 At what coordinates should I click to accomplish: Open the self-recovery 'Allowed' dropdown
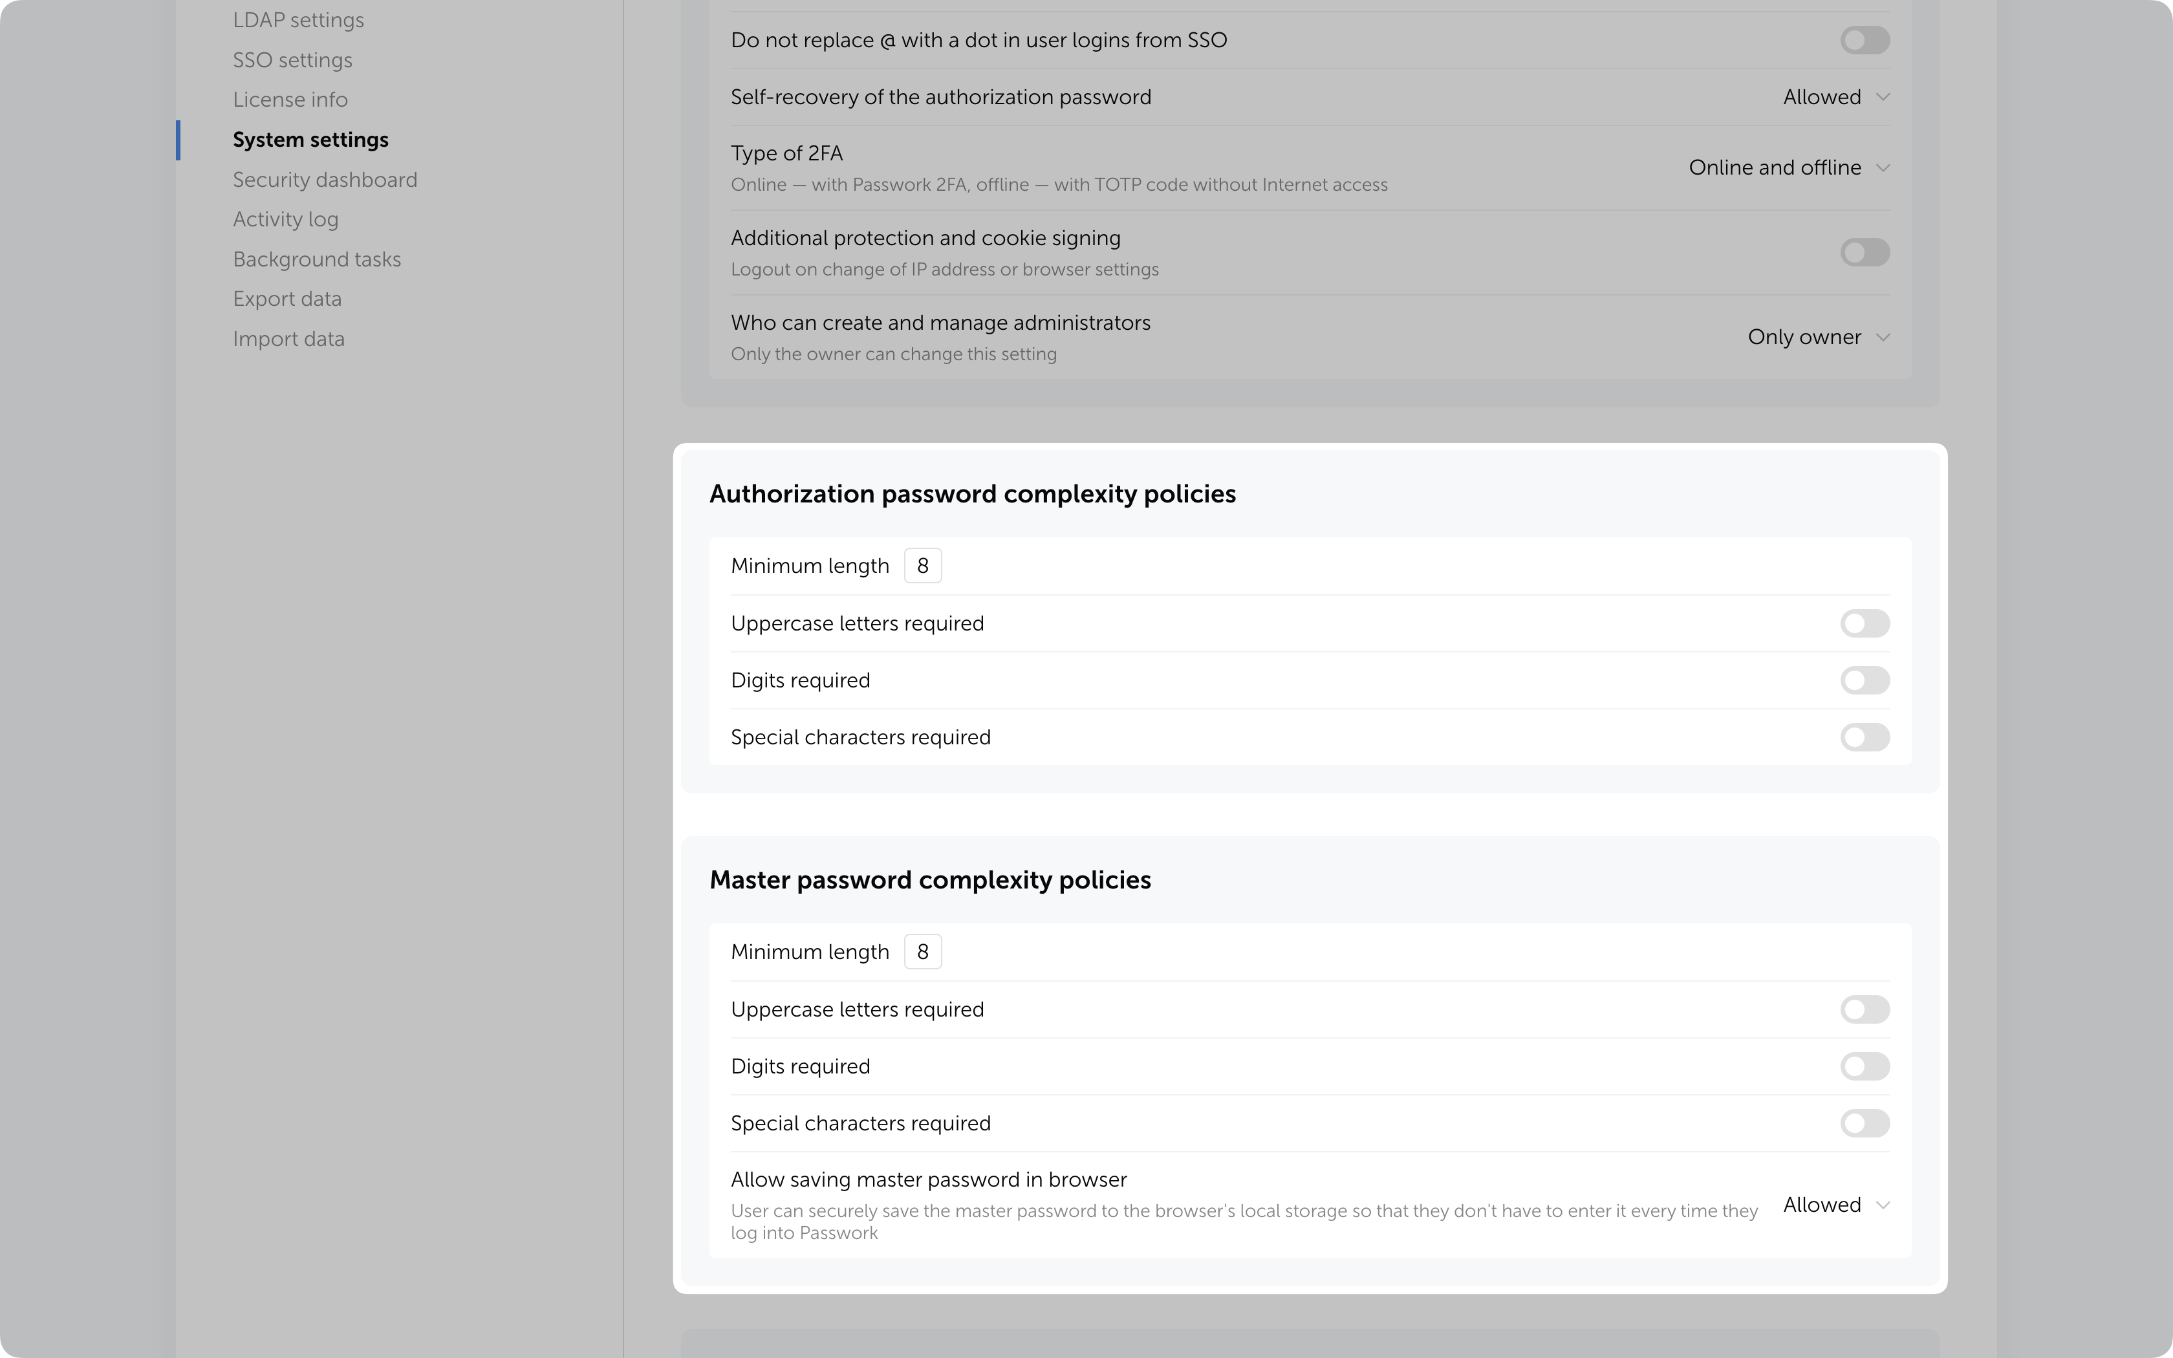pos(1835,97)
